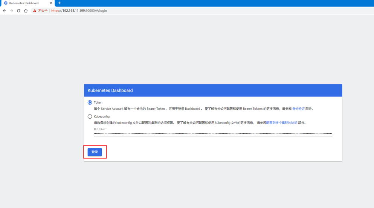Click the URL address bar text

79,11
